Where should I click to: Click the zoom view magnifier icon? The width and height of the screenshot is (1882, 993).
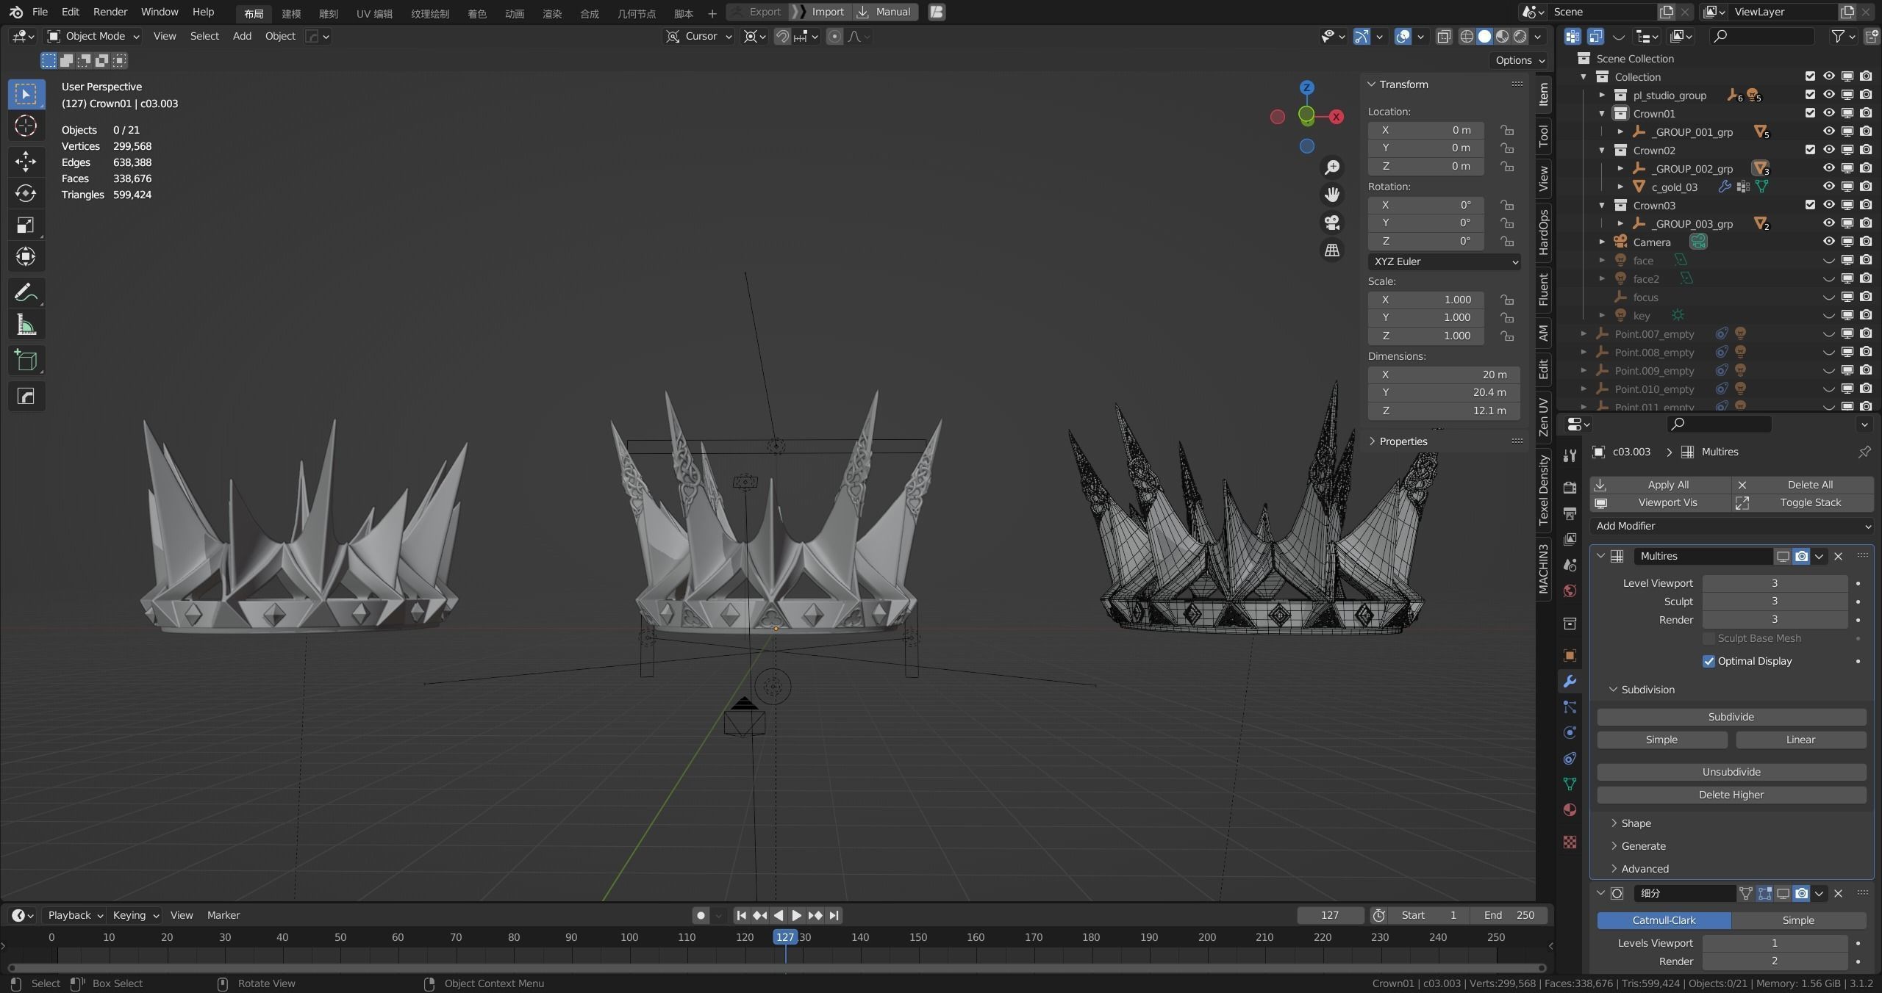coord(1331,167)
